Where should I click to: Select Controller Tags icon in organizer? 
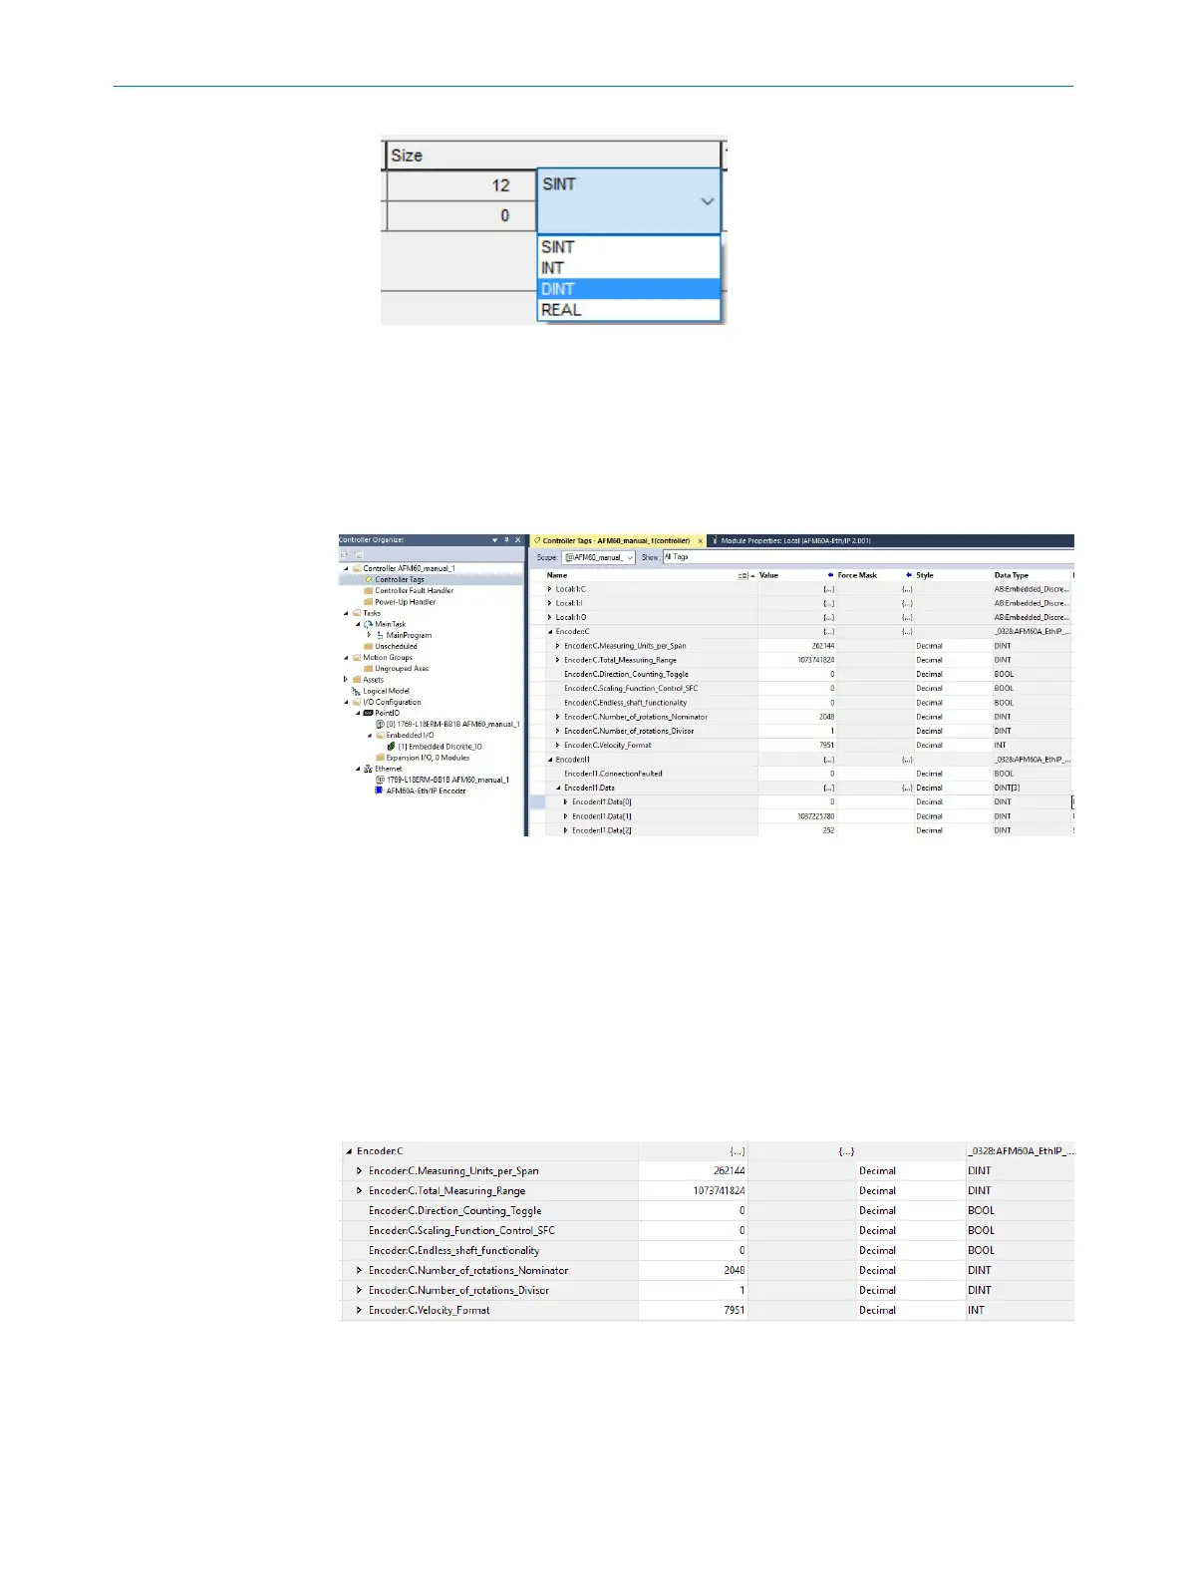coord(369,579)
